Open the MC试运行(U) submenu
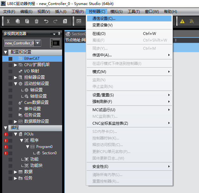Image resolution: width=199 pixels, height=193 pixels. [x=129, y=110]
